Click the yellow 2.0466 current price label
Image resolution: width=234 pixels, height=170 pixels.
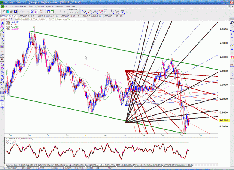(x=224, y=120)
